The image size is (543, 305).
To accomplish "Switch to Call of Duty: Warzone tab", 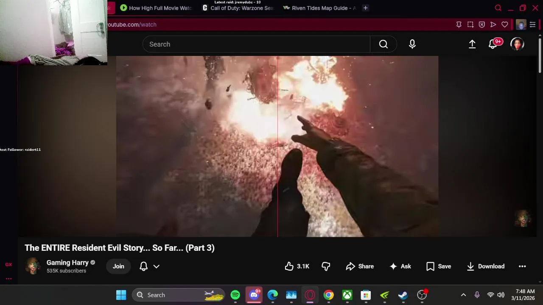I will [x=238, y=8].
